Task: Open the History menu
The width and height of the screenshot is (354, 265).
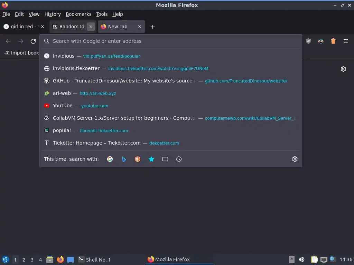Action: pos(53,14)
